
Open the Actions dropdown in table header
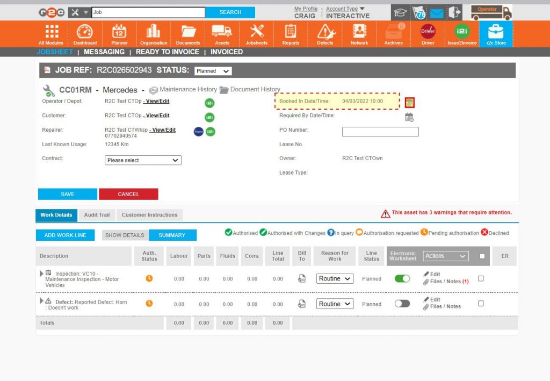445,256
